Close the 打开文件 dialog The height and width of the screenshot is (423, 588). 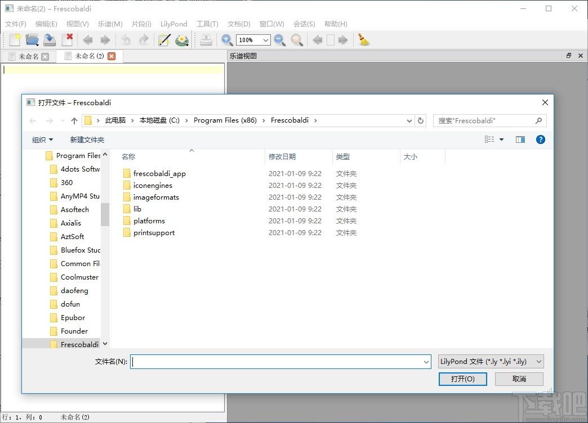point(545,103)
